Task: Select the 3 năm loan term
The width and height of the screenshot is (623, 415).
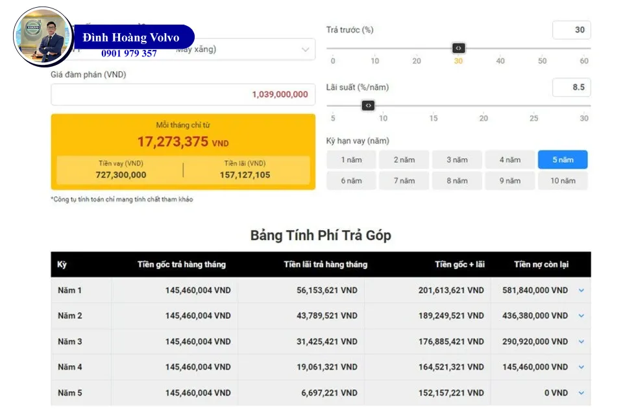Action: point(457,160)
